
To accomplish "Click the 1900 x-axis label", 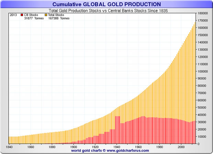I will pos(73,146).
